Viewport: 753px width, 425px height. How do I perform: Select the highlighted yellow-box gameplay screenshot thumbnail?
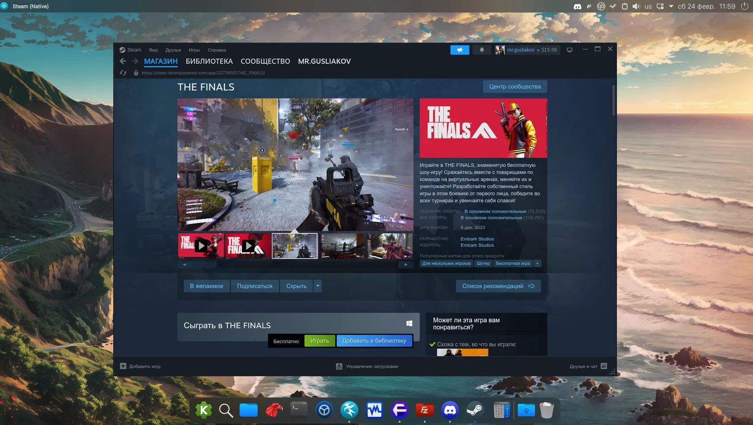point(295,246)
